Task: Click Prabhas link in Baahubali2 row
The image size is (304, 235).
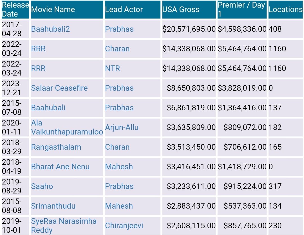Action: pyautogui.click(x=119, y=29)
